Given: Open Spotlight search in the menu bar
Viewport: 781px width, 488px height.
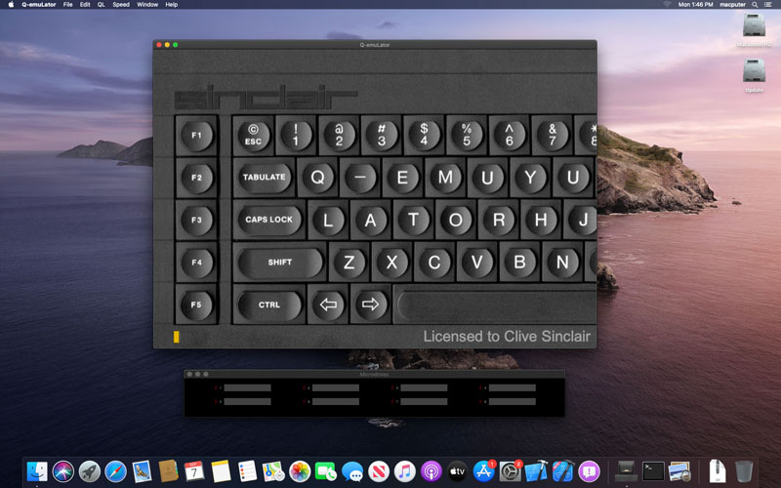Looking at the screenshot, I should [x=755, y=5].
